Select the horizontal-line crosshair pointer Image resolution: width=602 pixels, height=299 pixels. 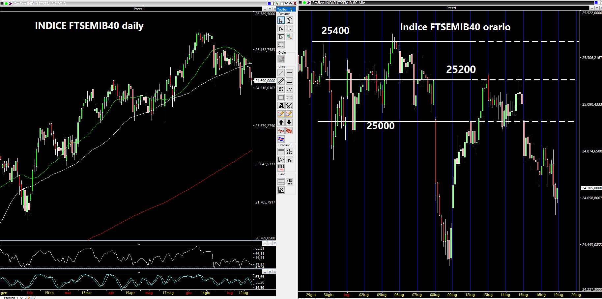tap(281, 29)
